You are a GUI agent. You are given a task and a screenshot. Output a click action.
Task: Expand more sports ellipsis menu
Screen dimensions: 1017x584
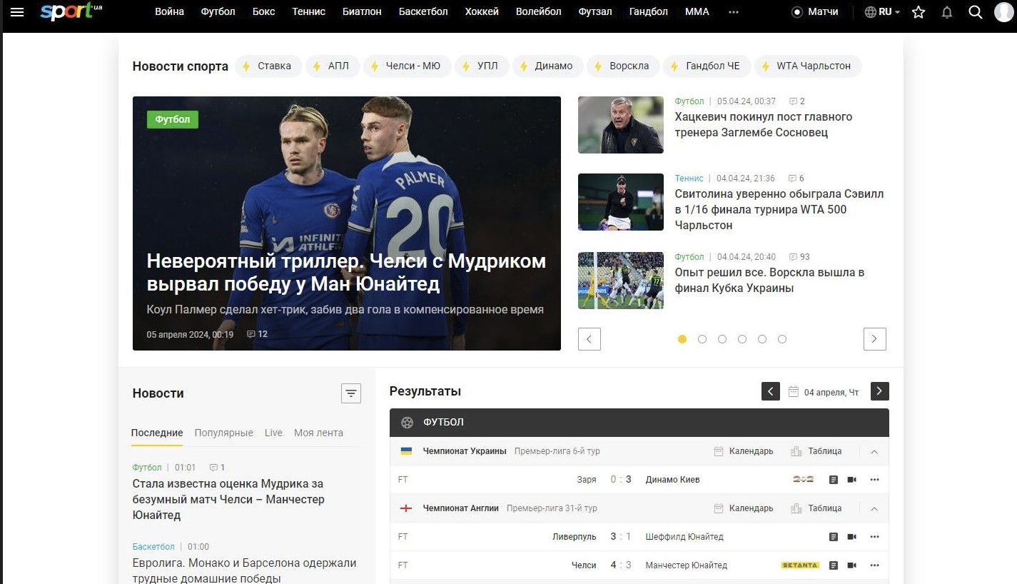click(x=734, y=12)
